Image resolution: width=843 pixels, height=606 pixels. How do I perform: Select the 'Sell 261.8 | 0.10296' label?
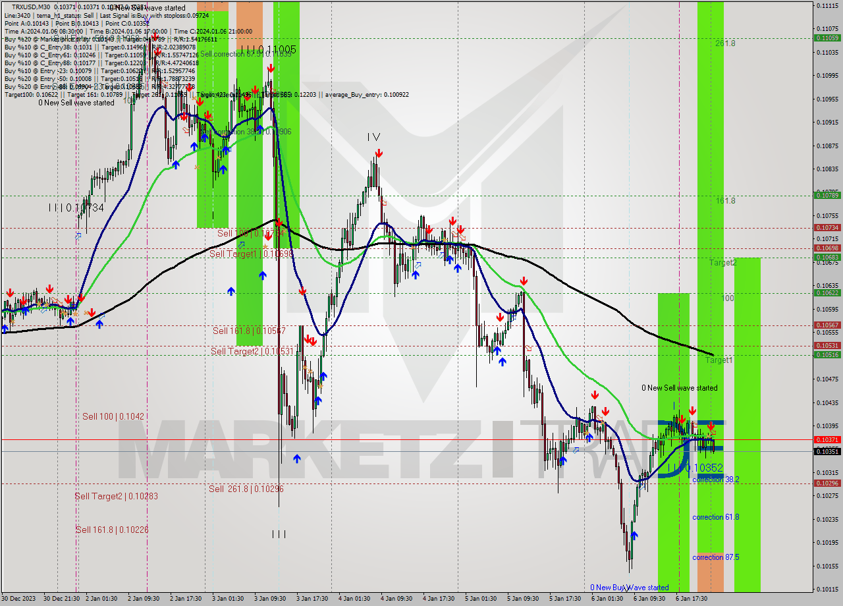coord(246,489)
